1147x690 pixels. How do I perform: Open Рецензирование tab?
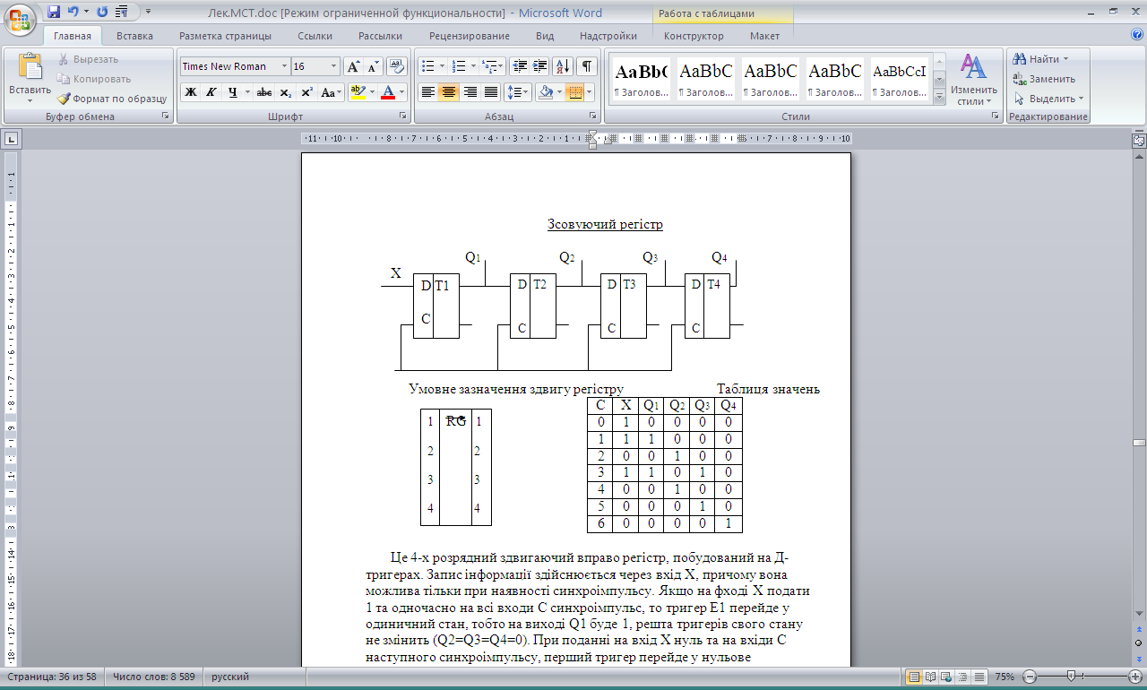coord(470,36)
